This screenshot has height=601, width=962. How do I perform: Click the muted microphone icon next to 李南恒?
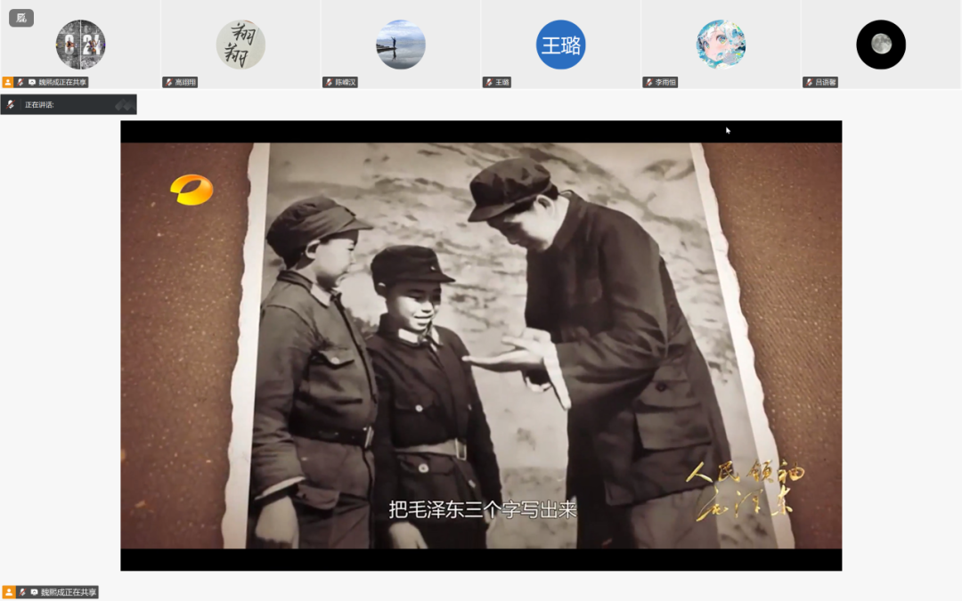(x=649, y=82)
